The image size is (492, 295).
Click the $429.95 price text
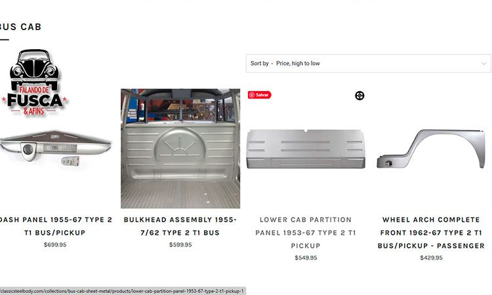click(431, 258)
